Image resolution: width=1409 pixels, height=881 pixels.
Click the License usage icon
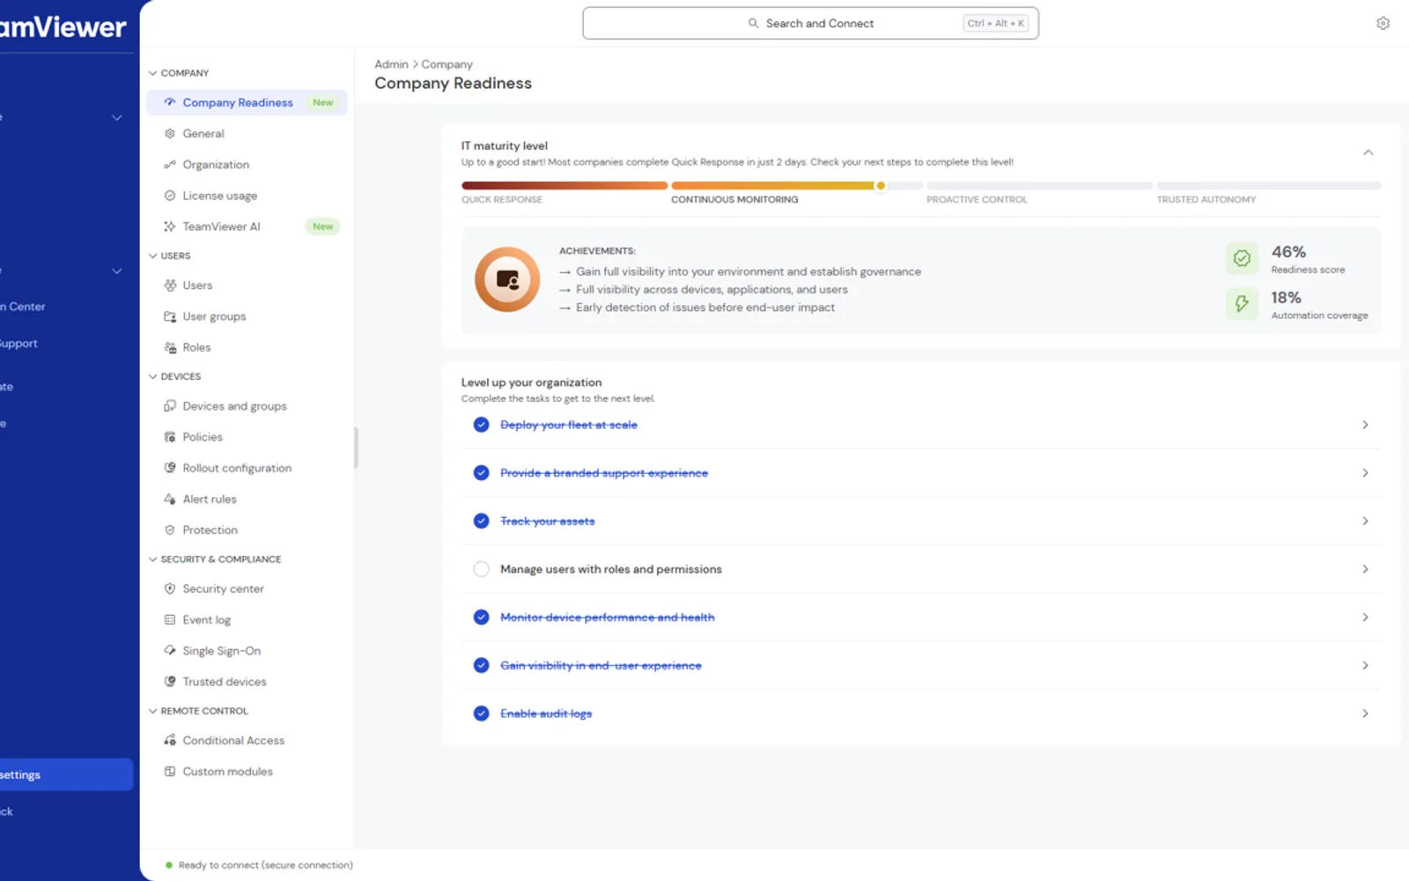click(x=170, y=196)
